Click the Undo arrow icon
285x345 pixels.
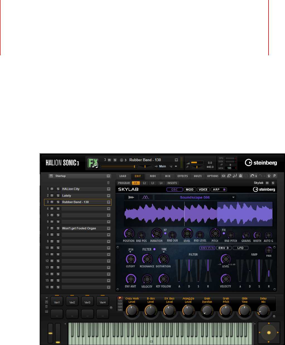(252, 176)
